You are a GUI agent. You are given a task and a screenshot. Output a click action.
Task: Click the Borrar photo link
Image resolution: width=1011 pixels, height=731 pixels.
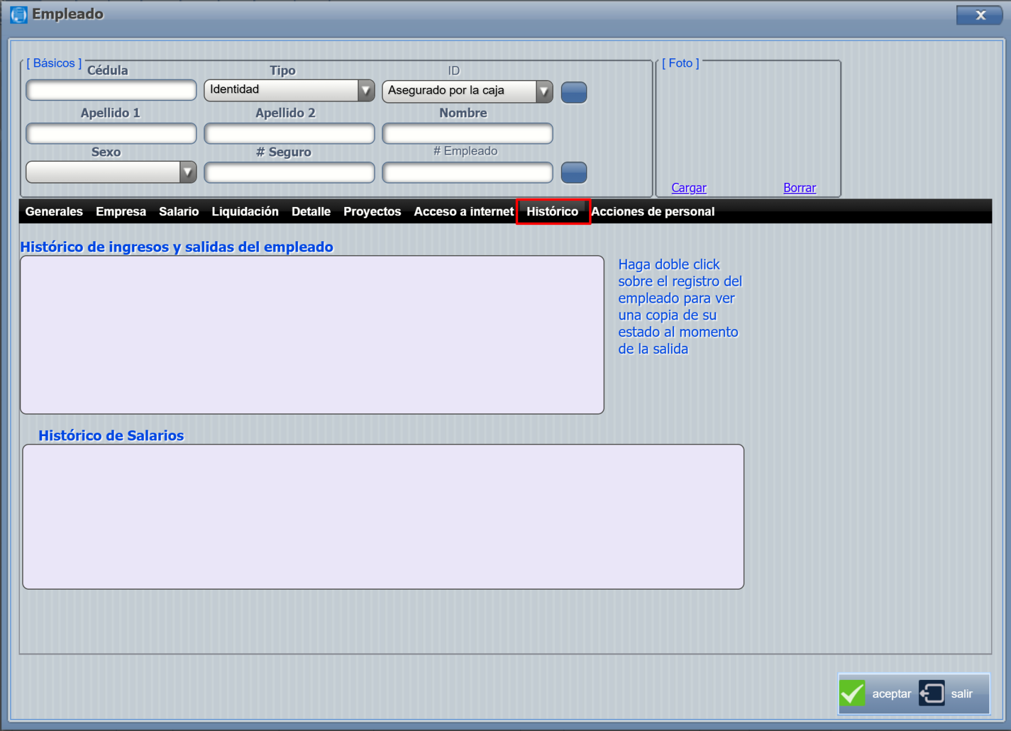(800, 188)
